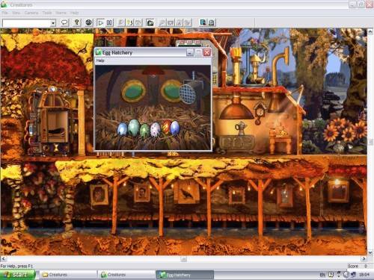Click the question mark help icon
The width and height of the screenshot is (374, 280).
tap(77, 22)
